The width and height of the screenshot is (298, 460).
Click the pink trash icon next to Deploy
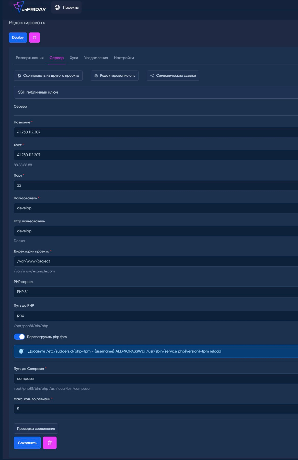click(35, 38)
